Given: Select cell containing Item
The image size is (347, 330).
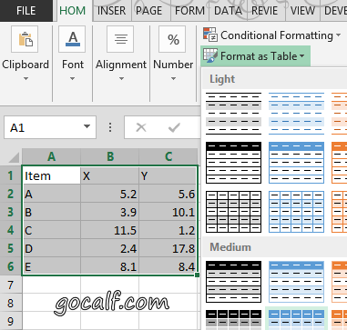Looking at the screenshot, I should [x=51, y=175].
